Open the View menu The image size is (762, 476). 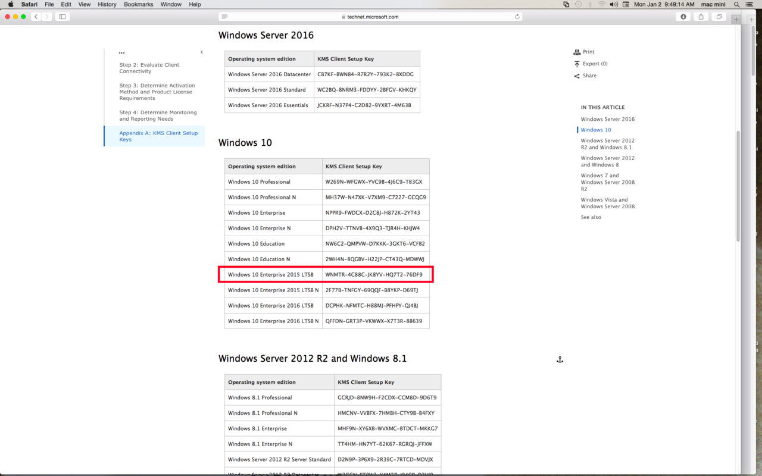click(85, 4)
